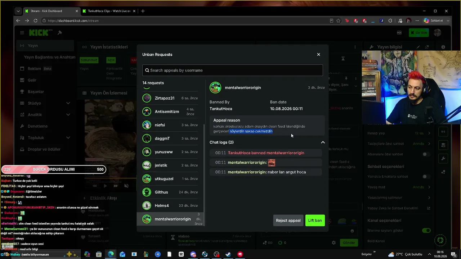
Task: Open mentalwarriororigin profile avatar in details
Action: pyautogui.click(x=215, y=88)
